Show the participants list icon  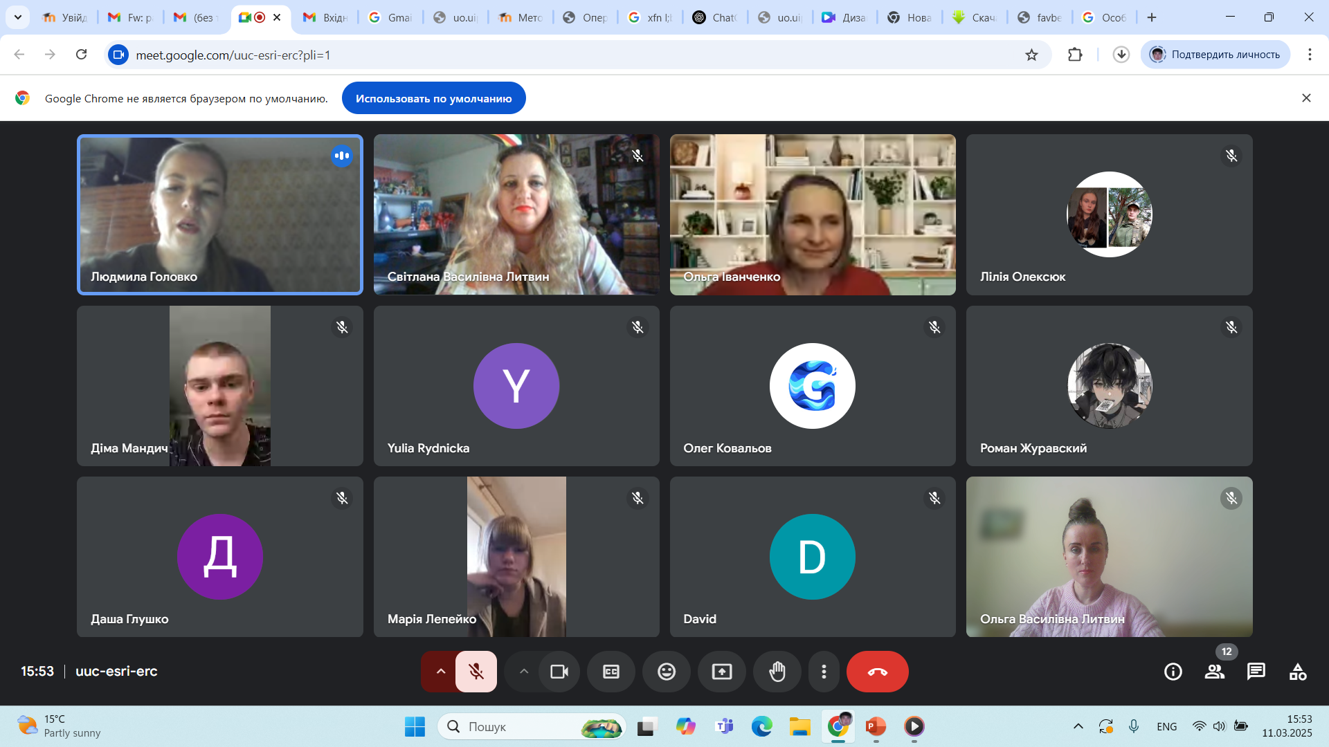[x=1215, y=672]
